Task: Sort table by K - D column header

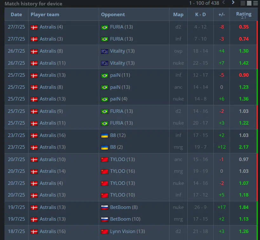Action: (x=200, y=15)
